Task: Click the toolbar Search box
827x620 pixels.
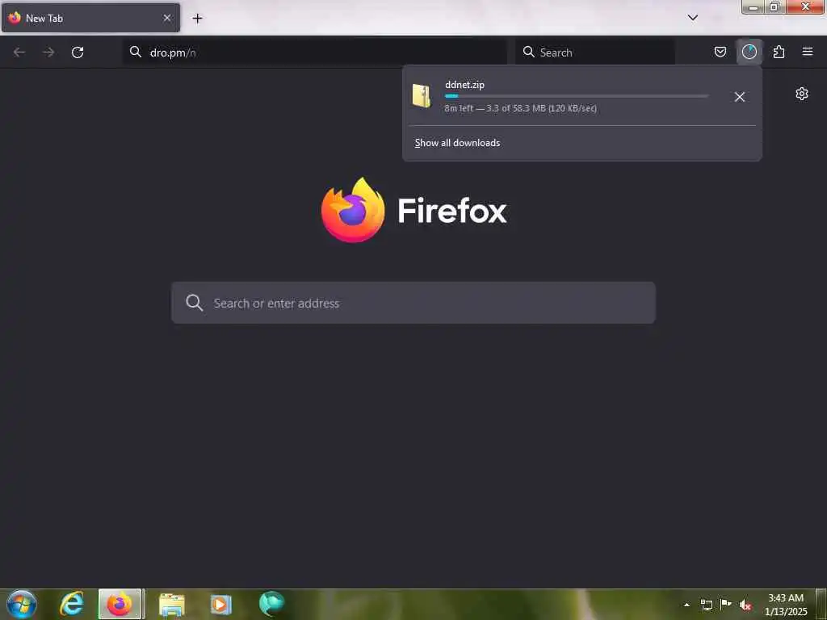Action: point(595,52)
